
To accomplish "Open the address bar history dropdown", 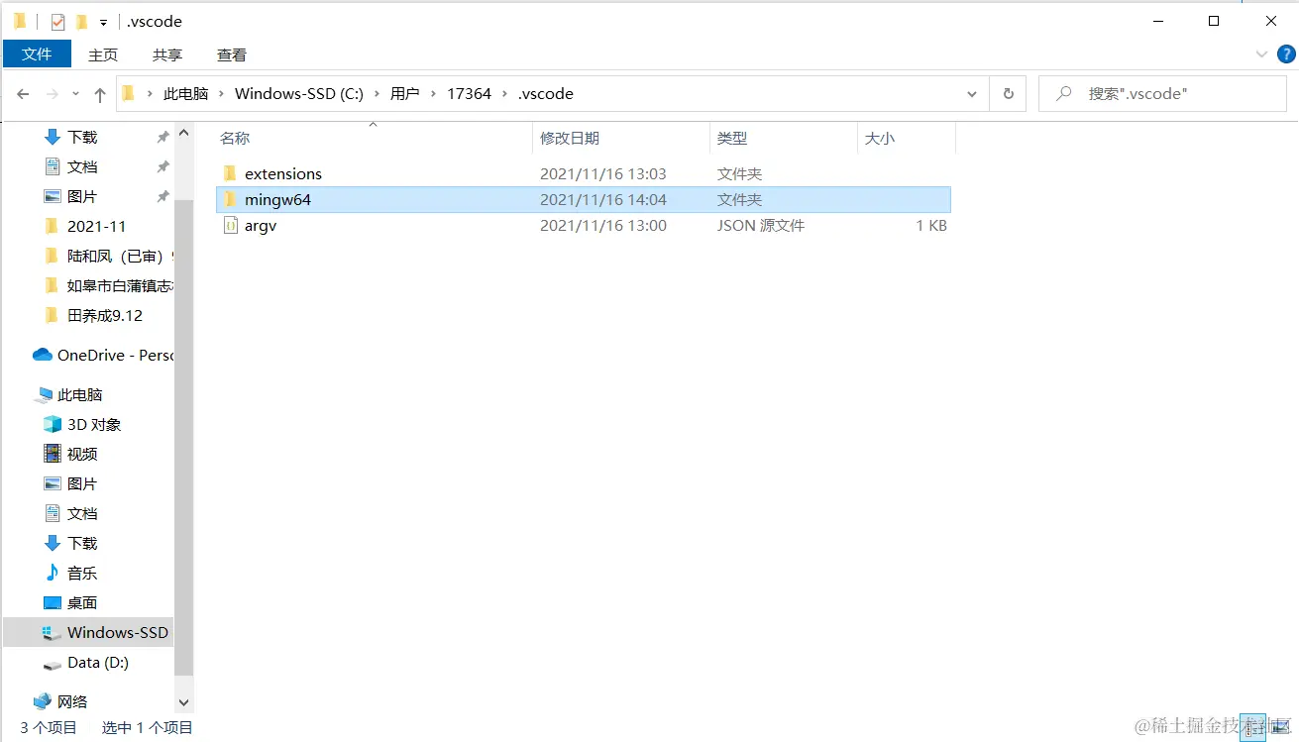I will point(971,93).
